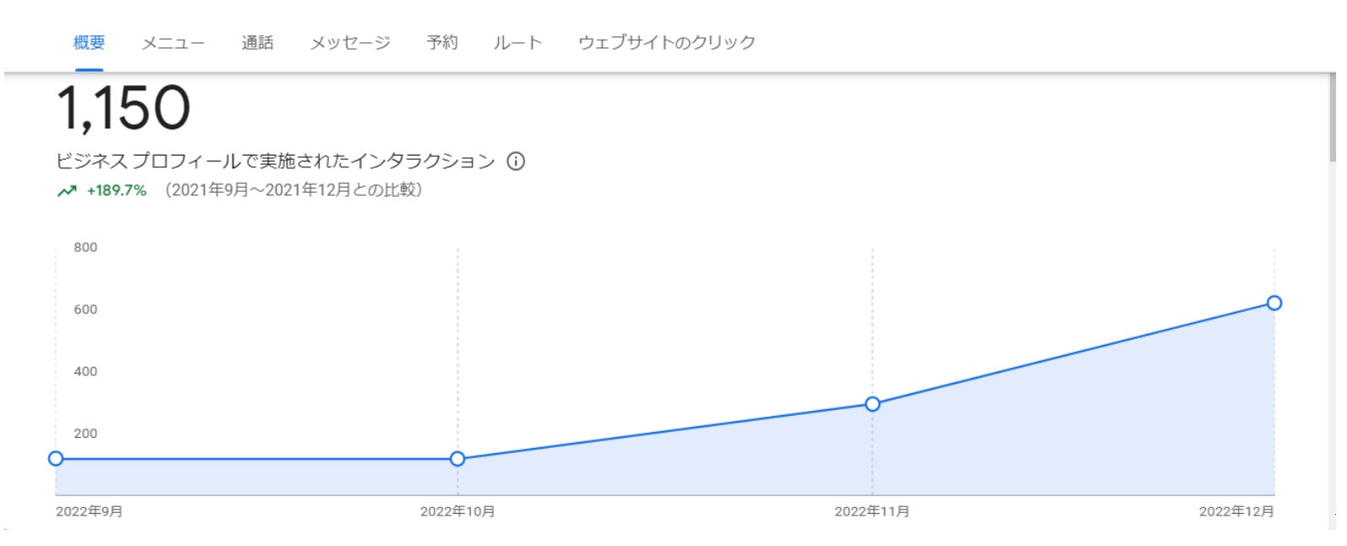This screenshot has width=1347, height=546.
Task: Click the +189.7% growth percentage
Action: point(117,191)
